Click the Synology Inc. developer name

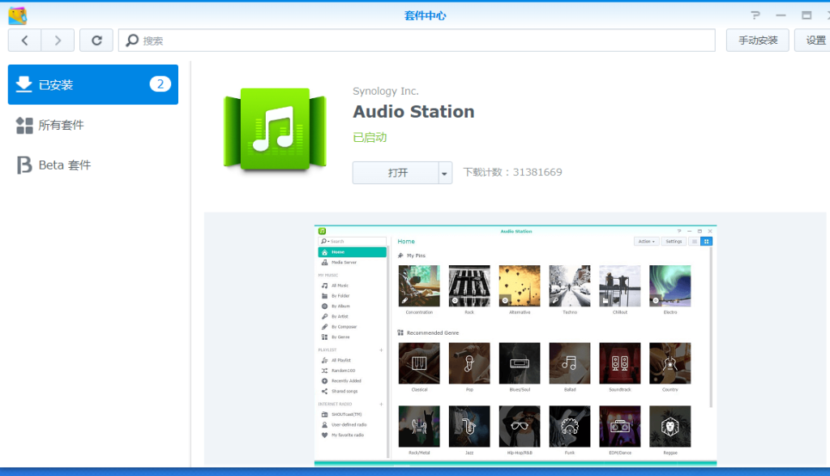point(386,92)
